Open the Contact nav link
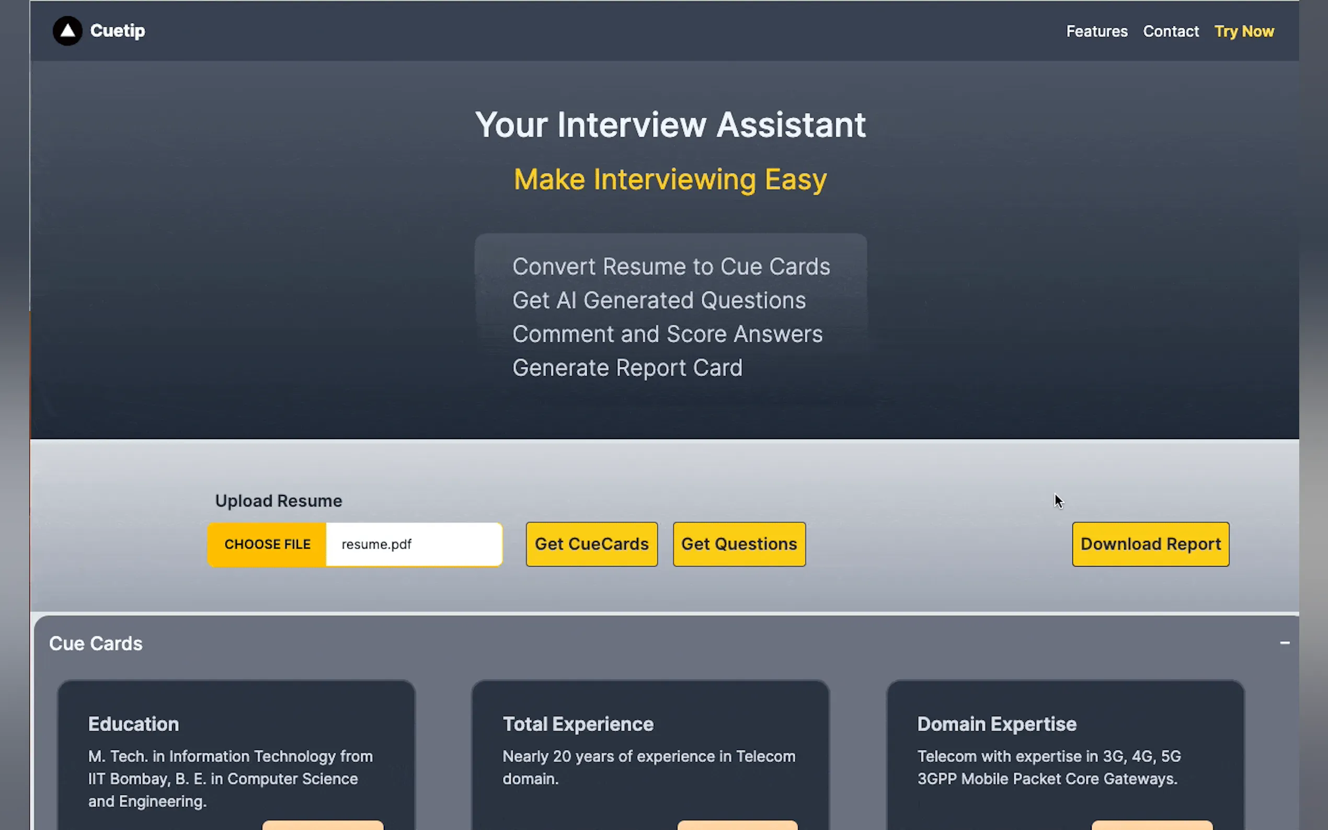1328x830 pixels. 1171,31
